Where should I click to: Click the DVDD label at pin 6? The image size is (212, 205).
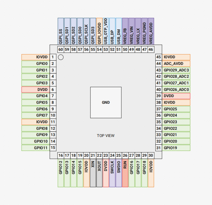tap(36, 90)
